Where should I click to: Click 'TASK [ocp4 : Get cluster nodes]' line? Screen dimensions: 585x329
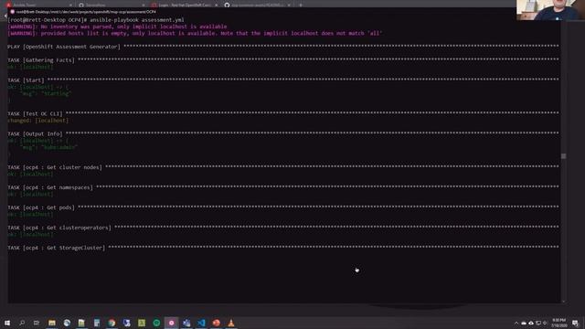(55, 167)
